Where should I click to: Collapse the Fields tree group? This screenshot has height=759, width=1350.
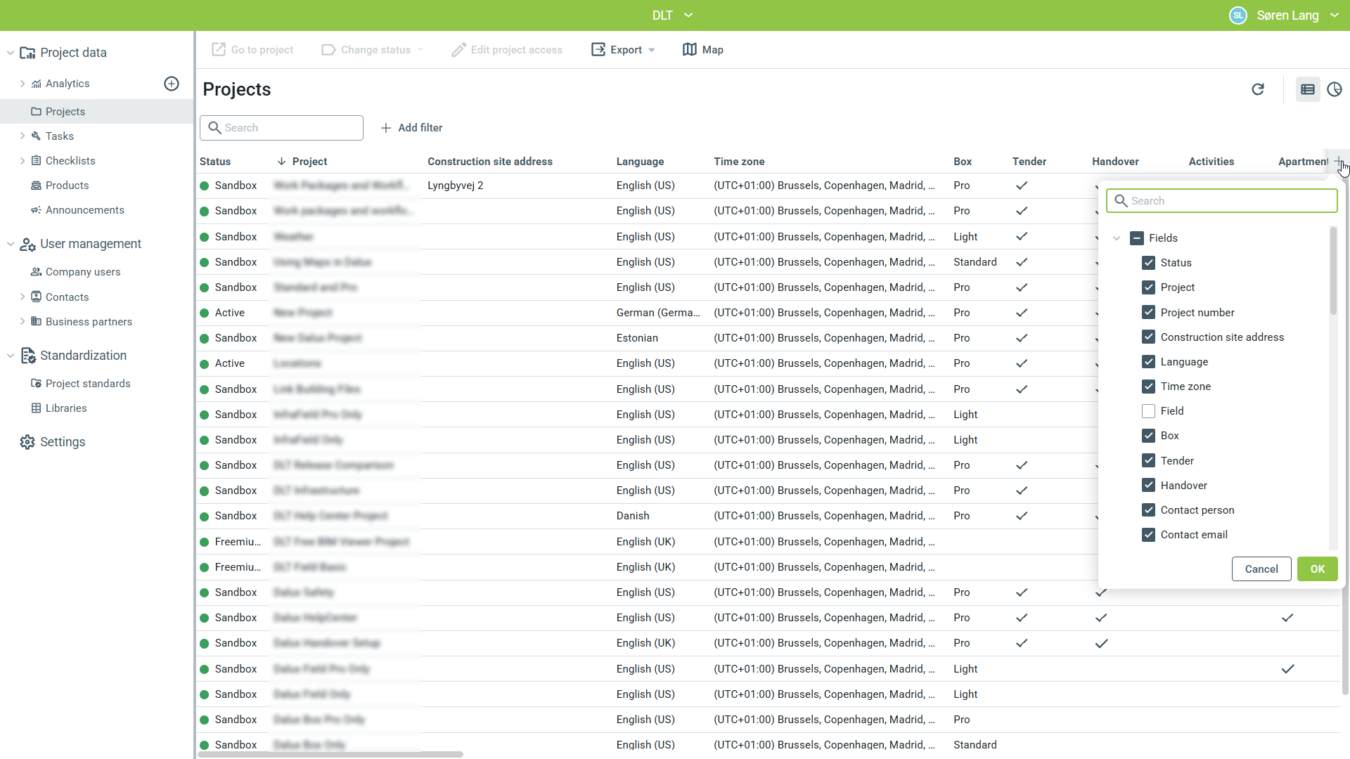(x=1117, y=238)
